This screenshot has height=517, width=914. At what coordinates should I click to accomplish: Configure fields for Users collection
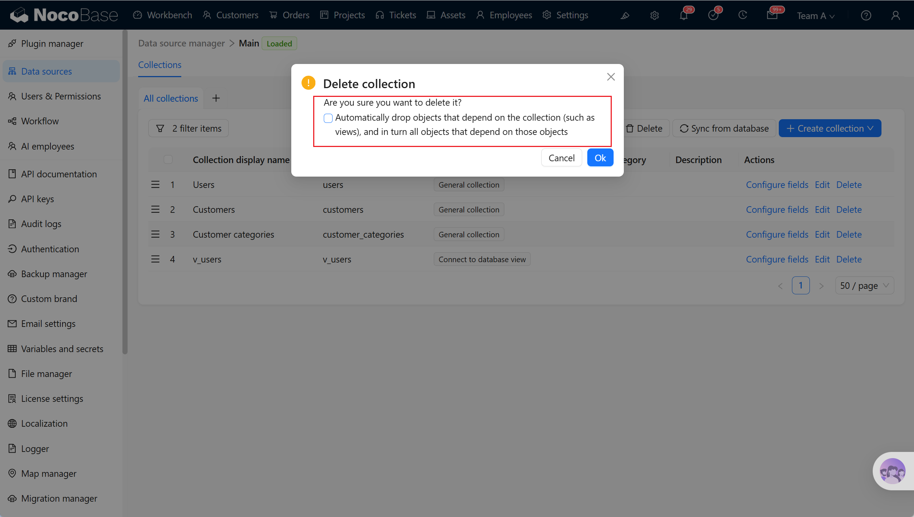click(777, 185)
